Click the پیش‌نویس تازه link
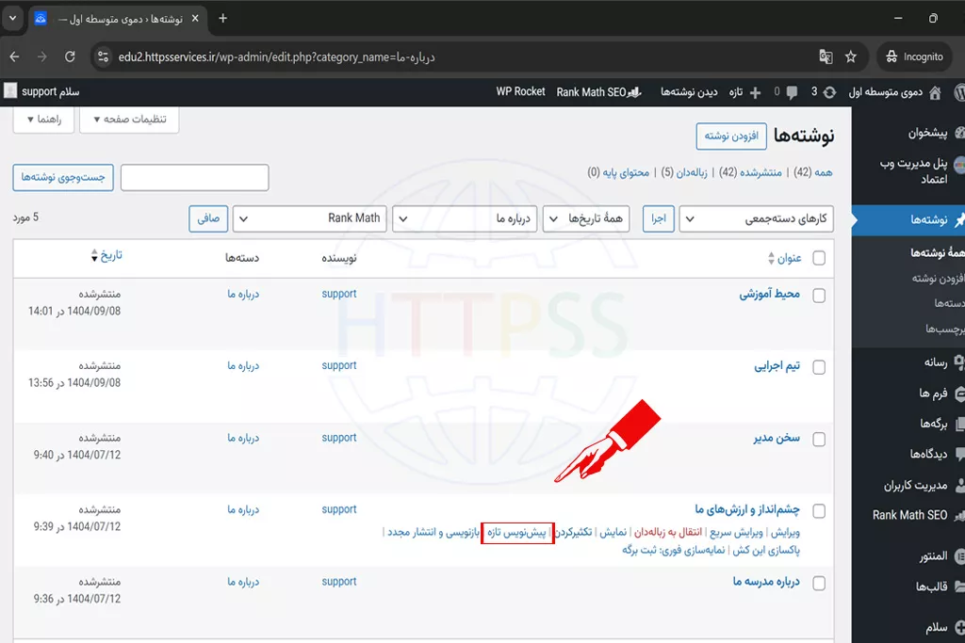 click(516, 532)
